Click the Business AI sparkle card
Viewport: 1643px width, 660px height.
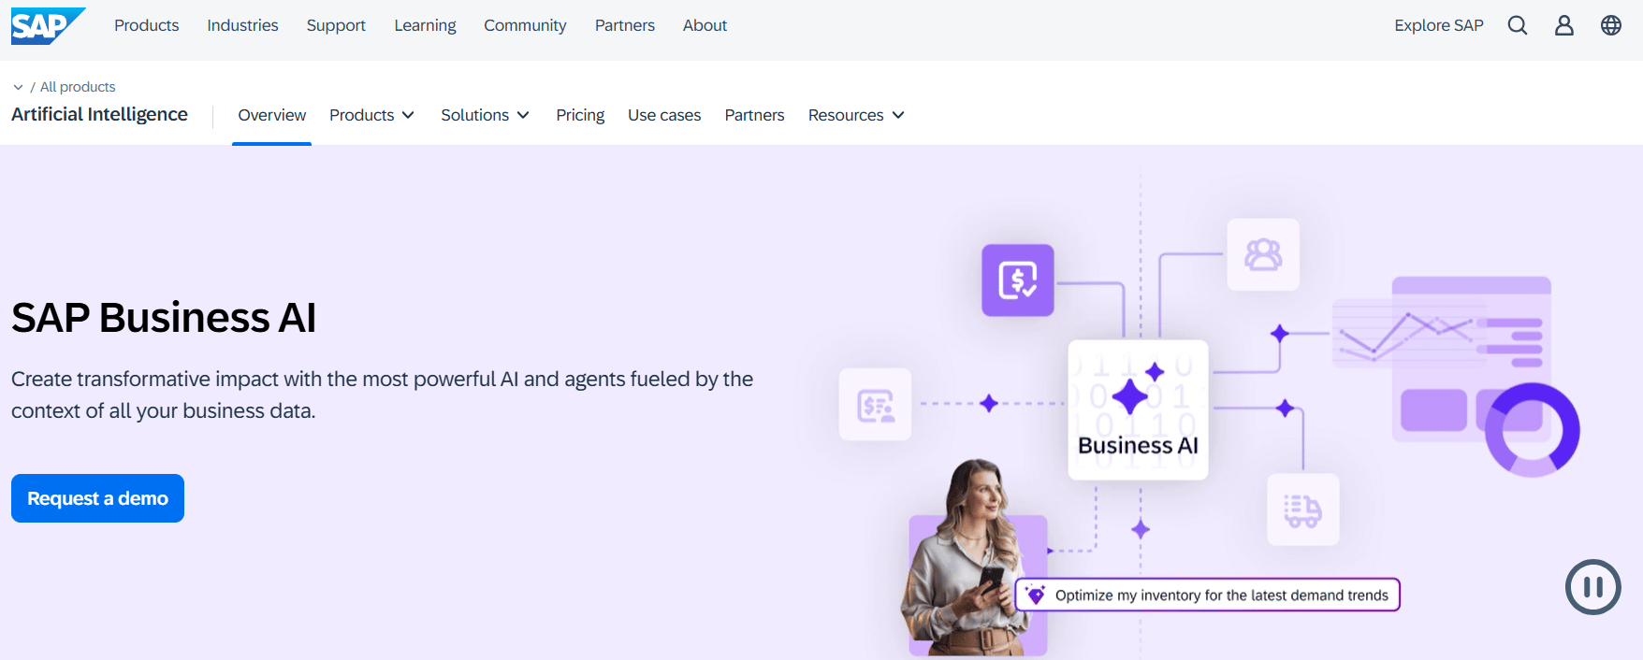click(1138, 409)
